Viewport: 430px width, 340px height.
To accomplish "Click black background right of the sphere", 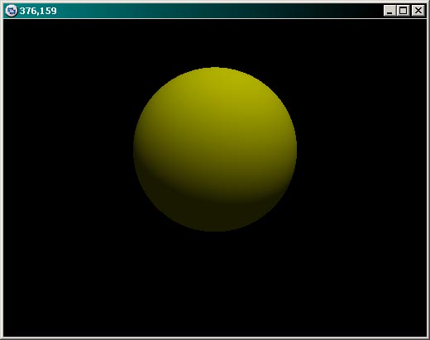I will tap(361, 149).
